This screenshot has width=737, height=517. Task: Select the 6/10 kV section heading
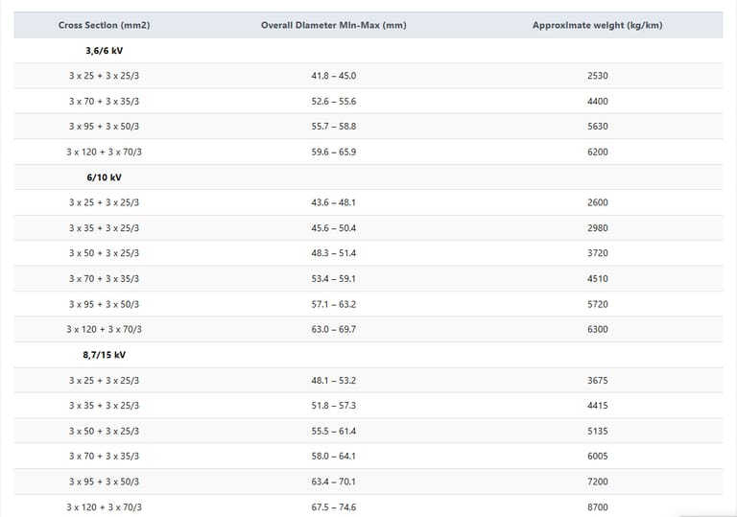coord(104,177)
